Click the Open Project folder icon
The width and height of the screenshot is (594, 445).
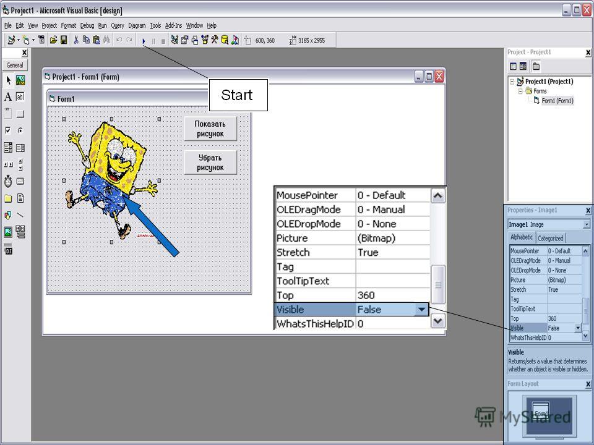pyautogui.click(x=53, y=40)
